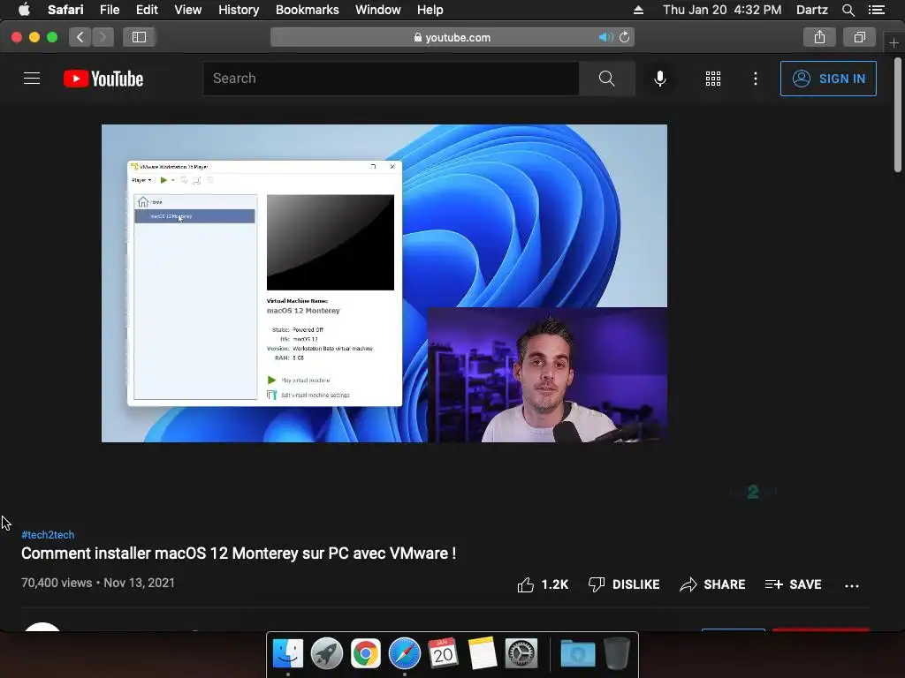
Task: Click the youtube.com address bar
Action: coord(452,37)
